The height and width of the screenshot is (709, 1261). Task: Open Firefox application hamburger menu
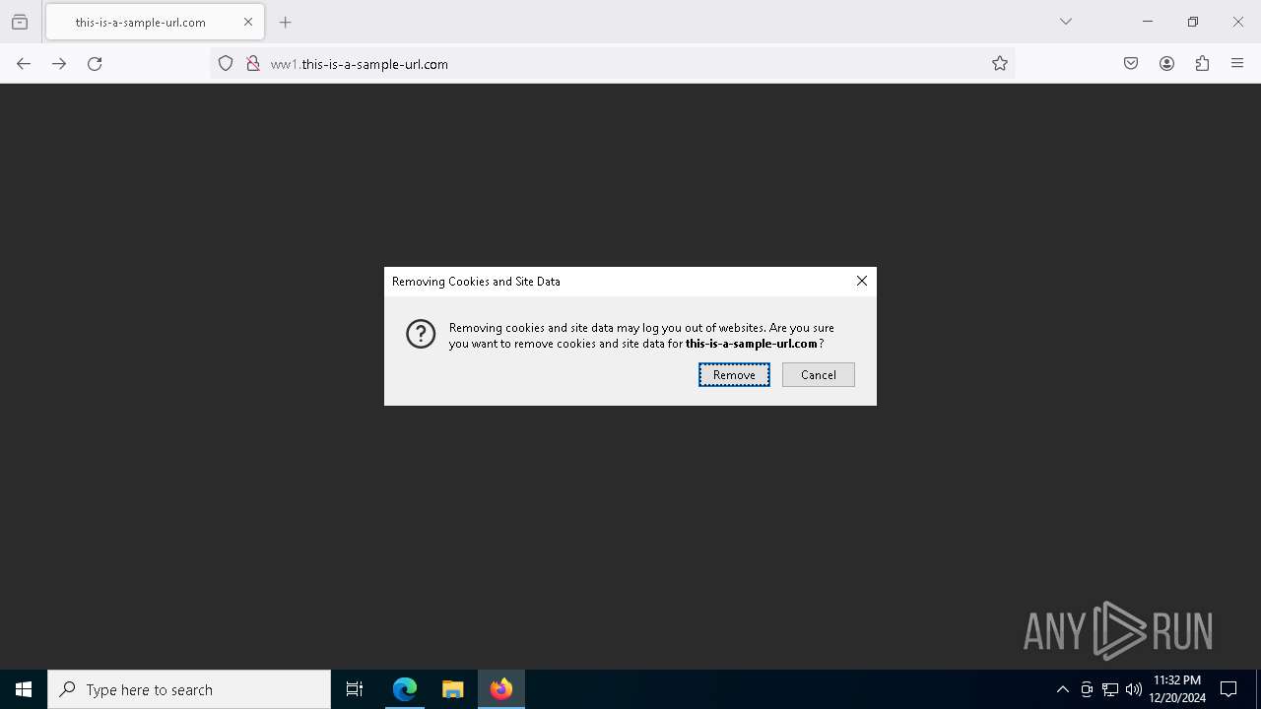[x=1237, y=64]
